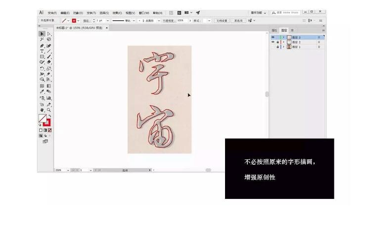Swap fill and stroke colors arrow

pos(49,116)
